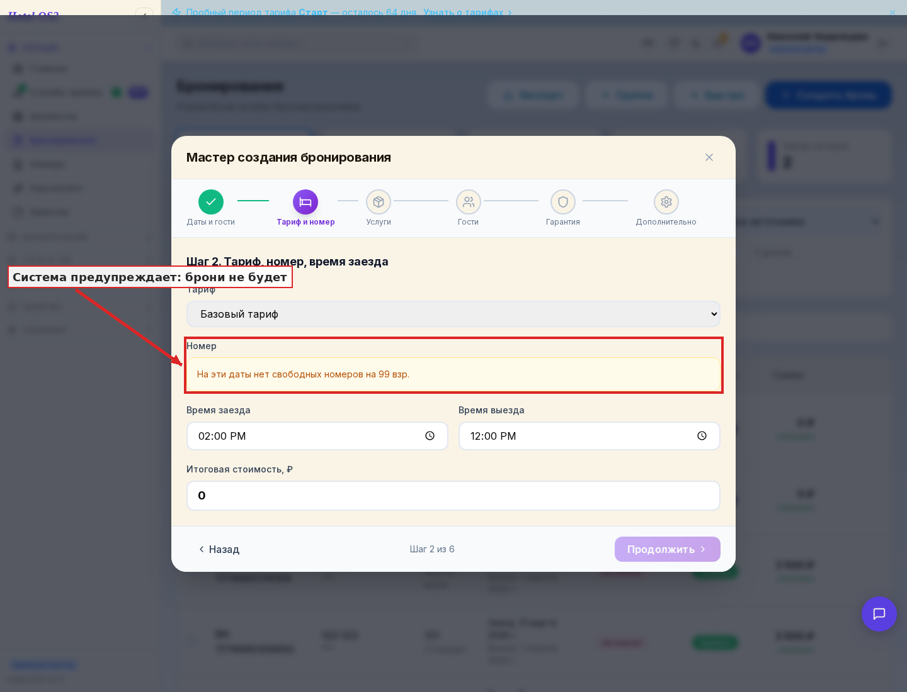907x692 pixels.
Task: Dismiss the trial period banner
Action: tap(893, 12)
